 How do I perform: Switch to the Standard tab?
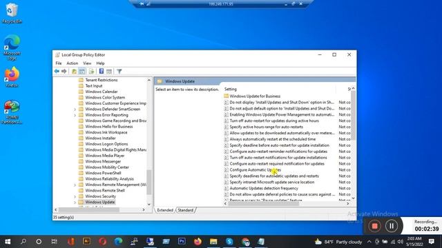[186, 210]
